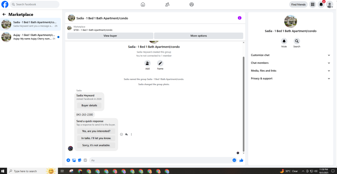React to message with emoji icon
The image size is (337, 174).
pyautogui.click(x=122, y=134)
